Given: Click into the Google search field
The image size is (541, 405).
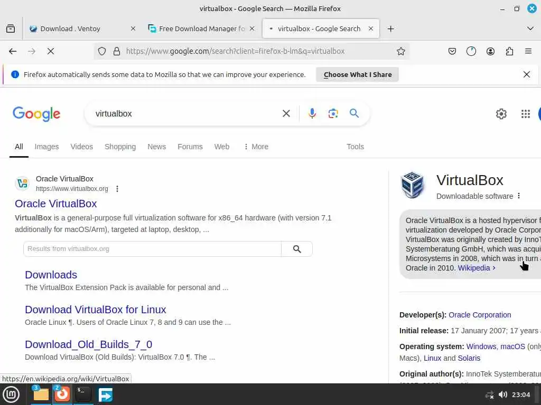Looking at the screenshot, I should tap(186, 114).
